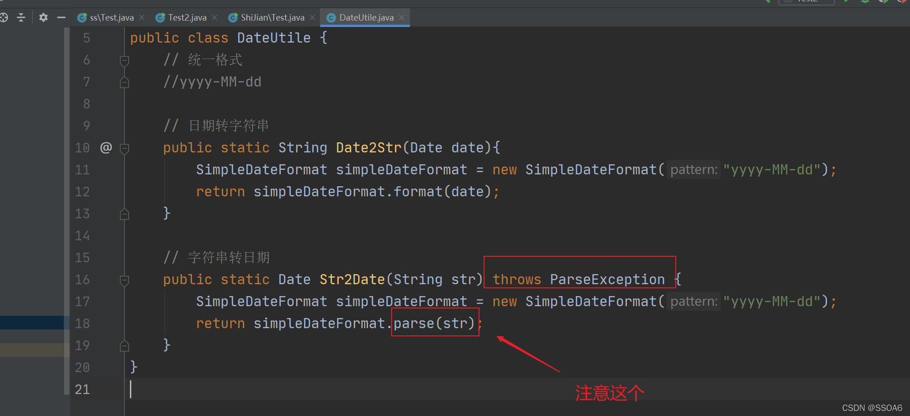
Task: Close the DateUtile.java tab
Action: click(402, 17)
